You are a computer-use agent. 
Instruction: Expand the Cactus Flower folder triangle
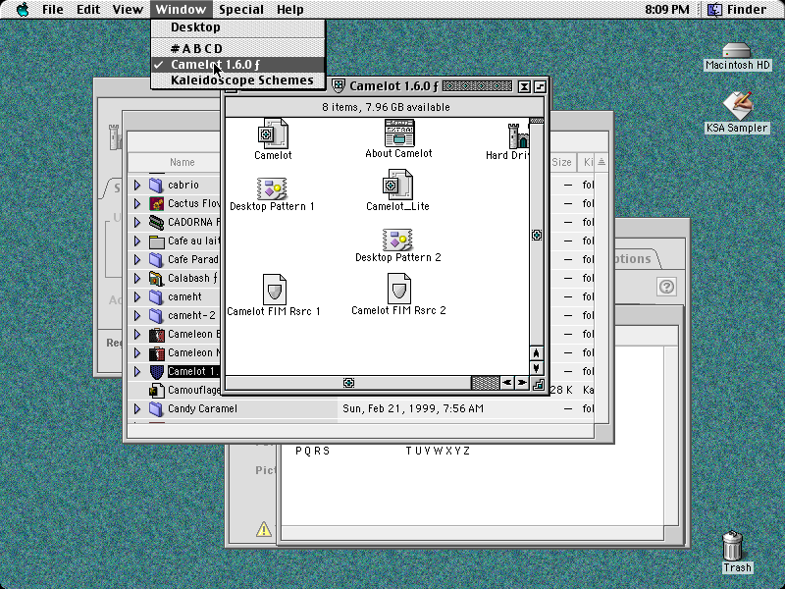click(137, 203)
